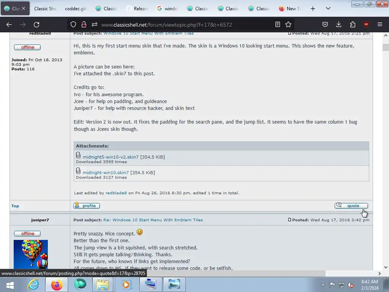
Task: Open the on-screen keyboard taskbar icon
Action: coord(150,284)
